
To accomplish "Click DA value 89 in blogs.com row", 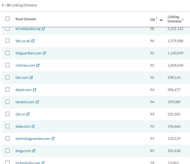I will point(152,151).
